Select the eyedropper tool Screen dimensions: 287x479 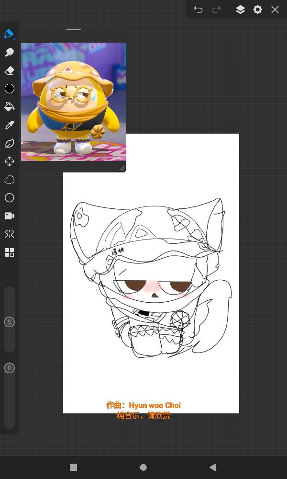9,125
